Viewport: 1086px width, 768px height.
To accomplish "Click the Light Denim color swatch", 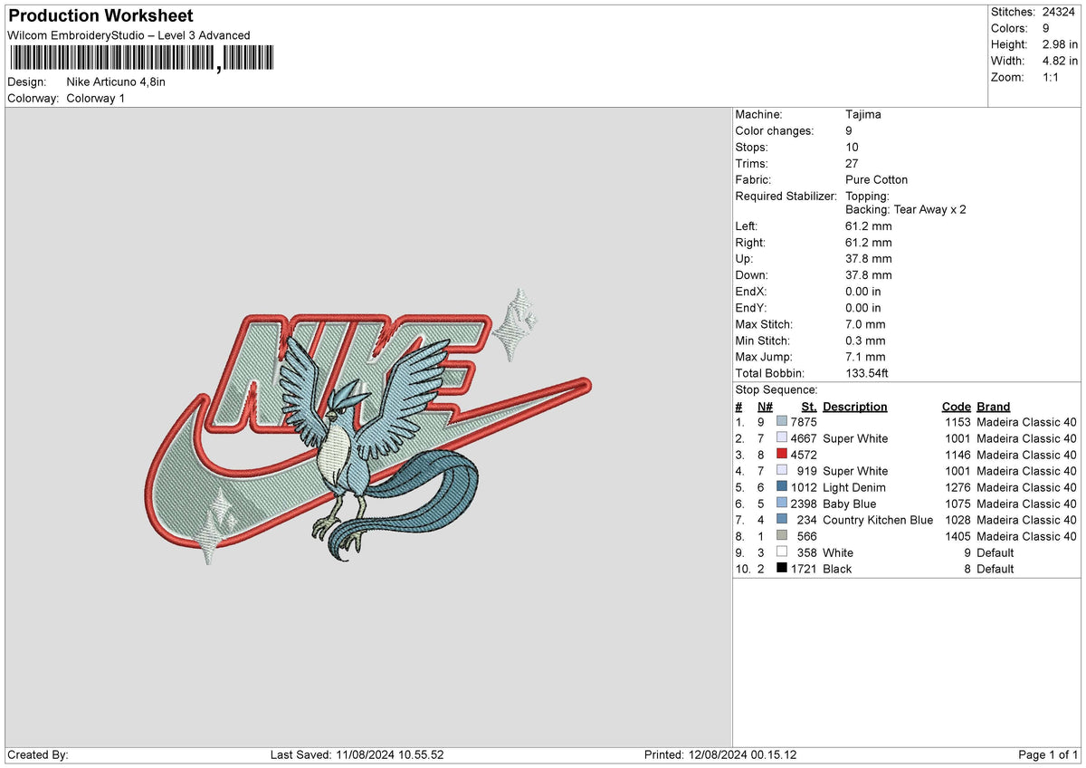I will [782, 487].
